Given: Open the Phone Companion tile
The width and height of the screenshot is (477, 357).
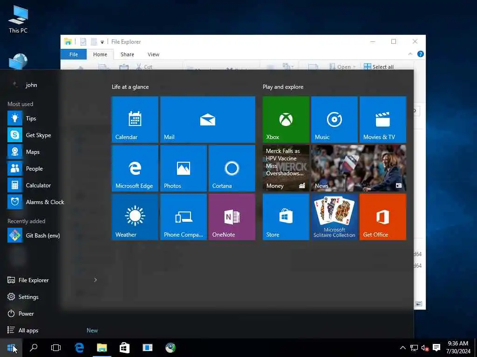Looking at the screenshot, I should tap(184, 217).
